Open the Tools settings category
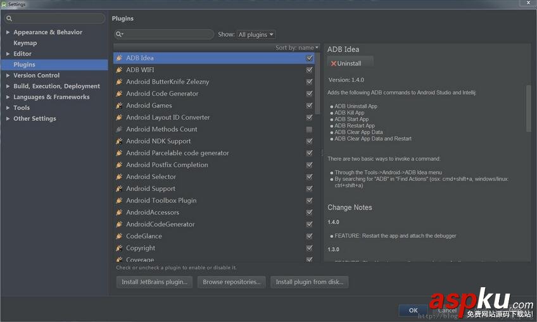Image resolution: width=537 pixels, height=322 pixels. [x=22, y=108]
